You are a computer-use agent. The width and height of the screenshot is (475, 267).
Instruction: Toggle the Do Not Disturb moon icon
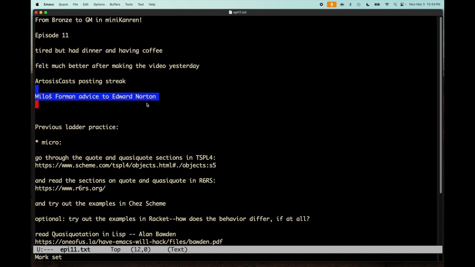click(368, 4)
